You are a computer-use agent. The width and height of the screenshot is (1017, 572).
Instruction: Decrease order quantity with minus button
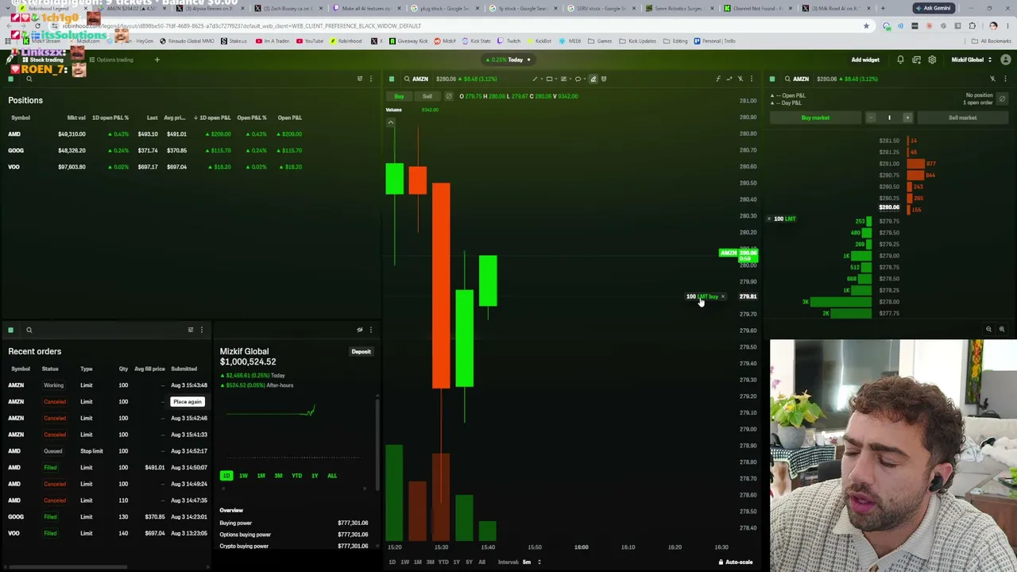point(871,118)
